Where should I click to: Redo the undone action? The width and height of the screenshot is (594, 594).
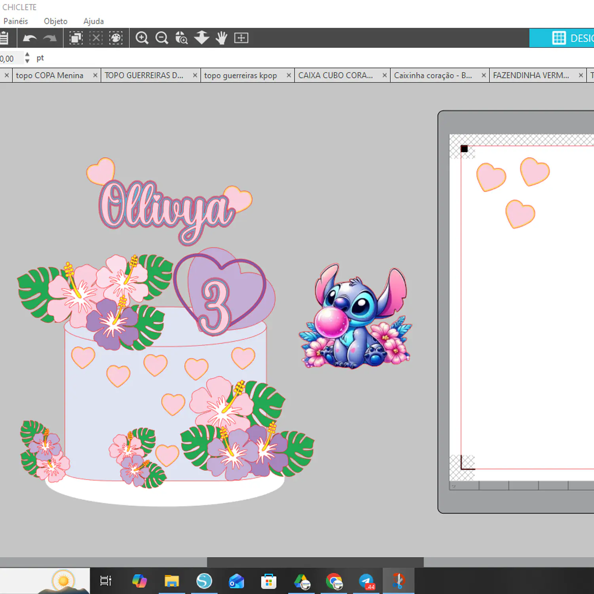(x=50, y=38)
